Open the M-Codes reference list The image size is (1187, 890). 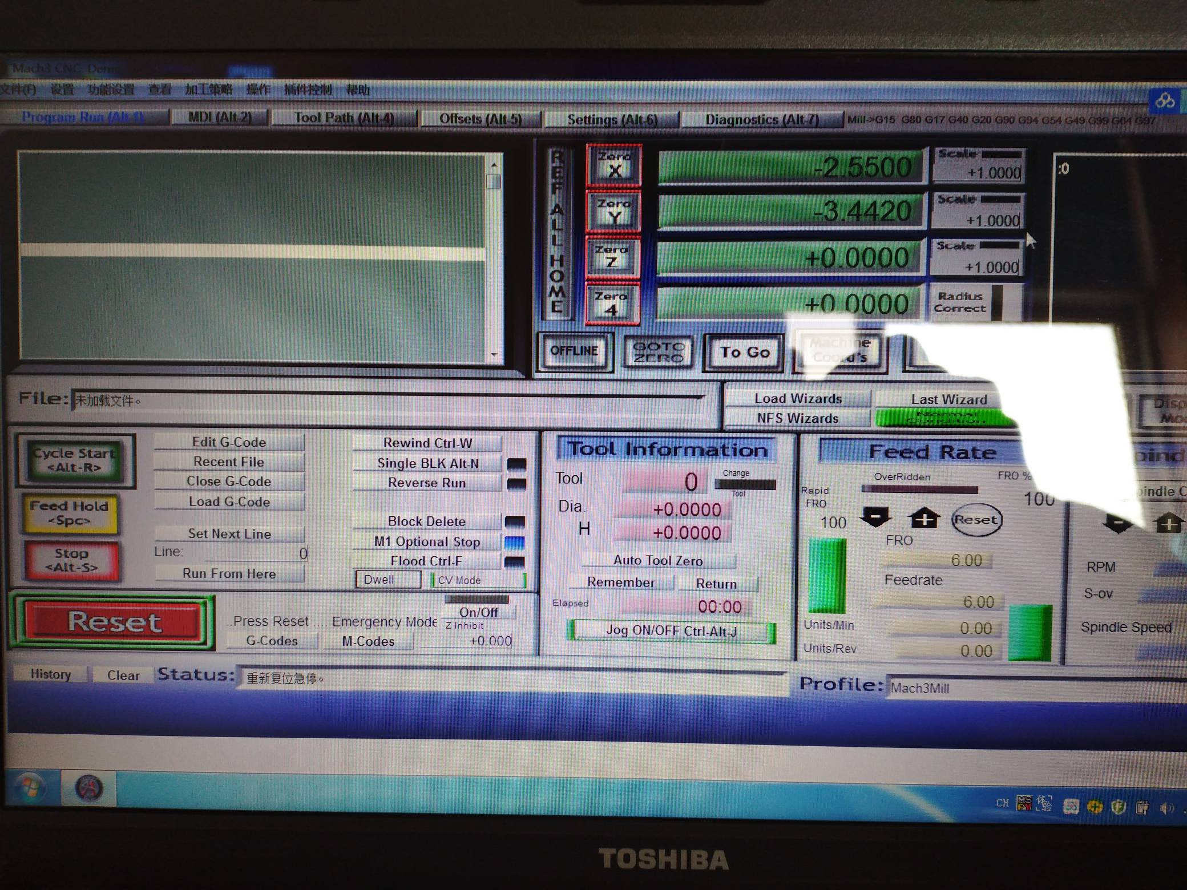[x=368, y=641]
